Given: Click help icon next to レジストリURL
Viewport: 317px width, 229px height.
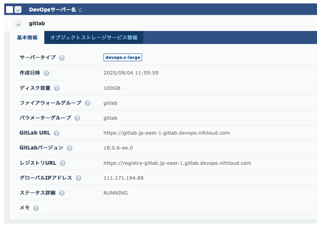Looking at the screenshot, I should [x=63, y=163].
